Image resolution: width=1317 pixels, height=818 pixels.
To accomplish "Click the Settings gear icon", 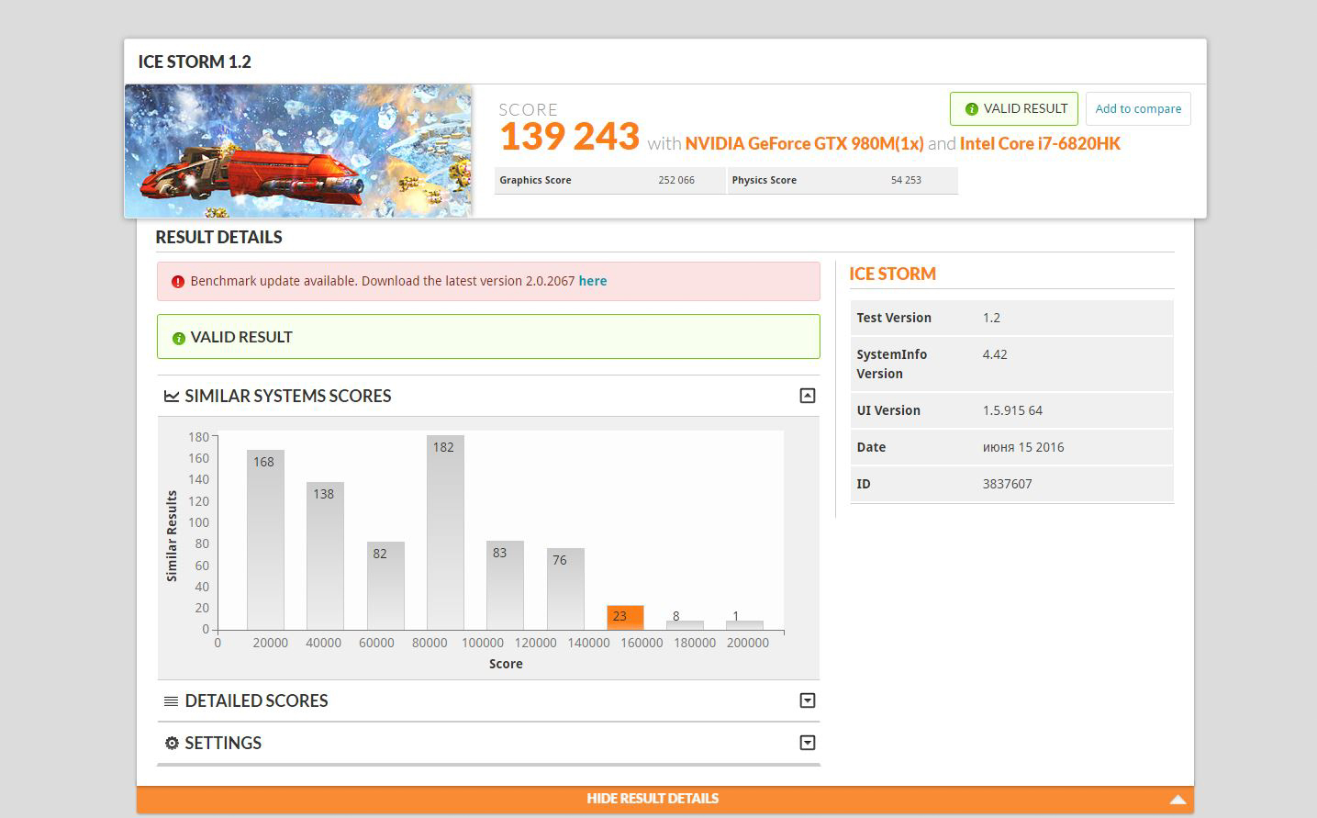I will pos(172,743).
